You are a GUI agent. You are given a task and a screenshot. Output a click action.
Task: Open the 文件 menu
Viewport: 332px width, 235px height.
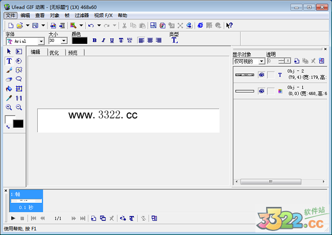pos(10,15)
